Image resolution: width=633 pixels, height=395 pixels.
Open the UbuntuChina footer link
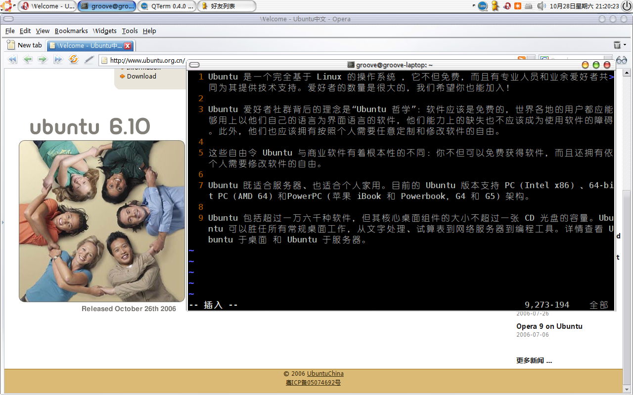click(x=325, y=374)
